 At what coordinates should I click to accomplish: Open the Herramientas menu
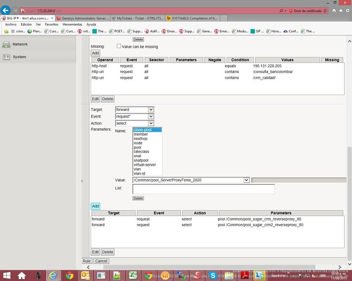[72, 24]
